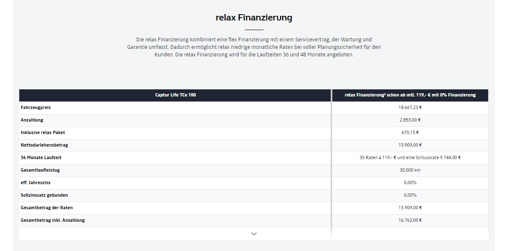Click the Gesamtbetrag inkl. Anzahlung label
The height and width of the screenshot is (251, 530).
pos(53,221)
